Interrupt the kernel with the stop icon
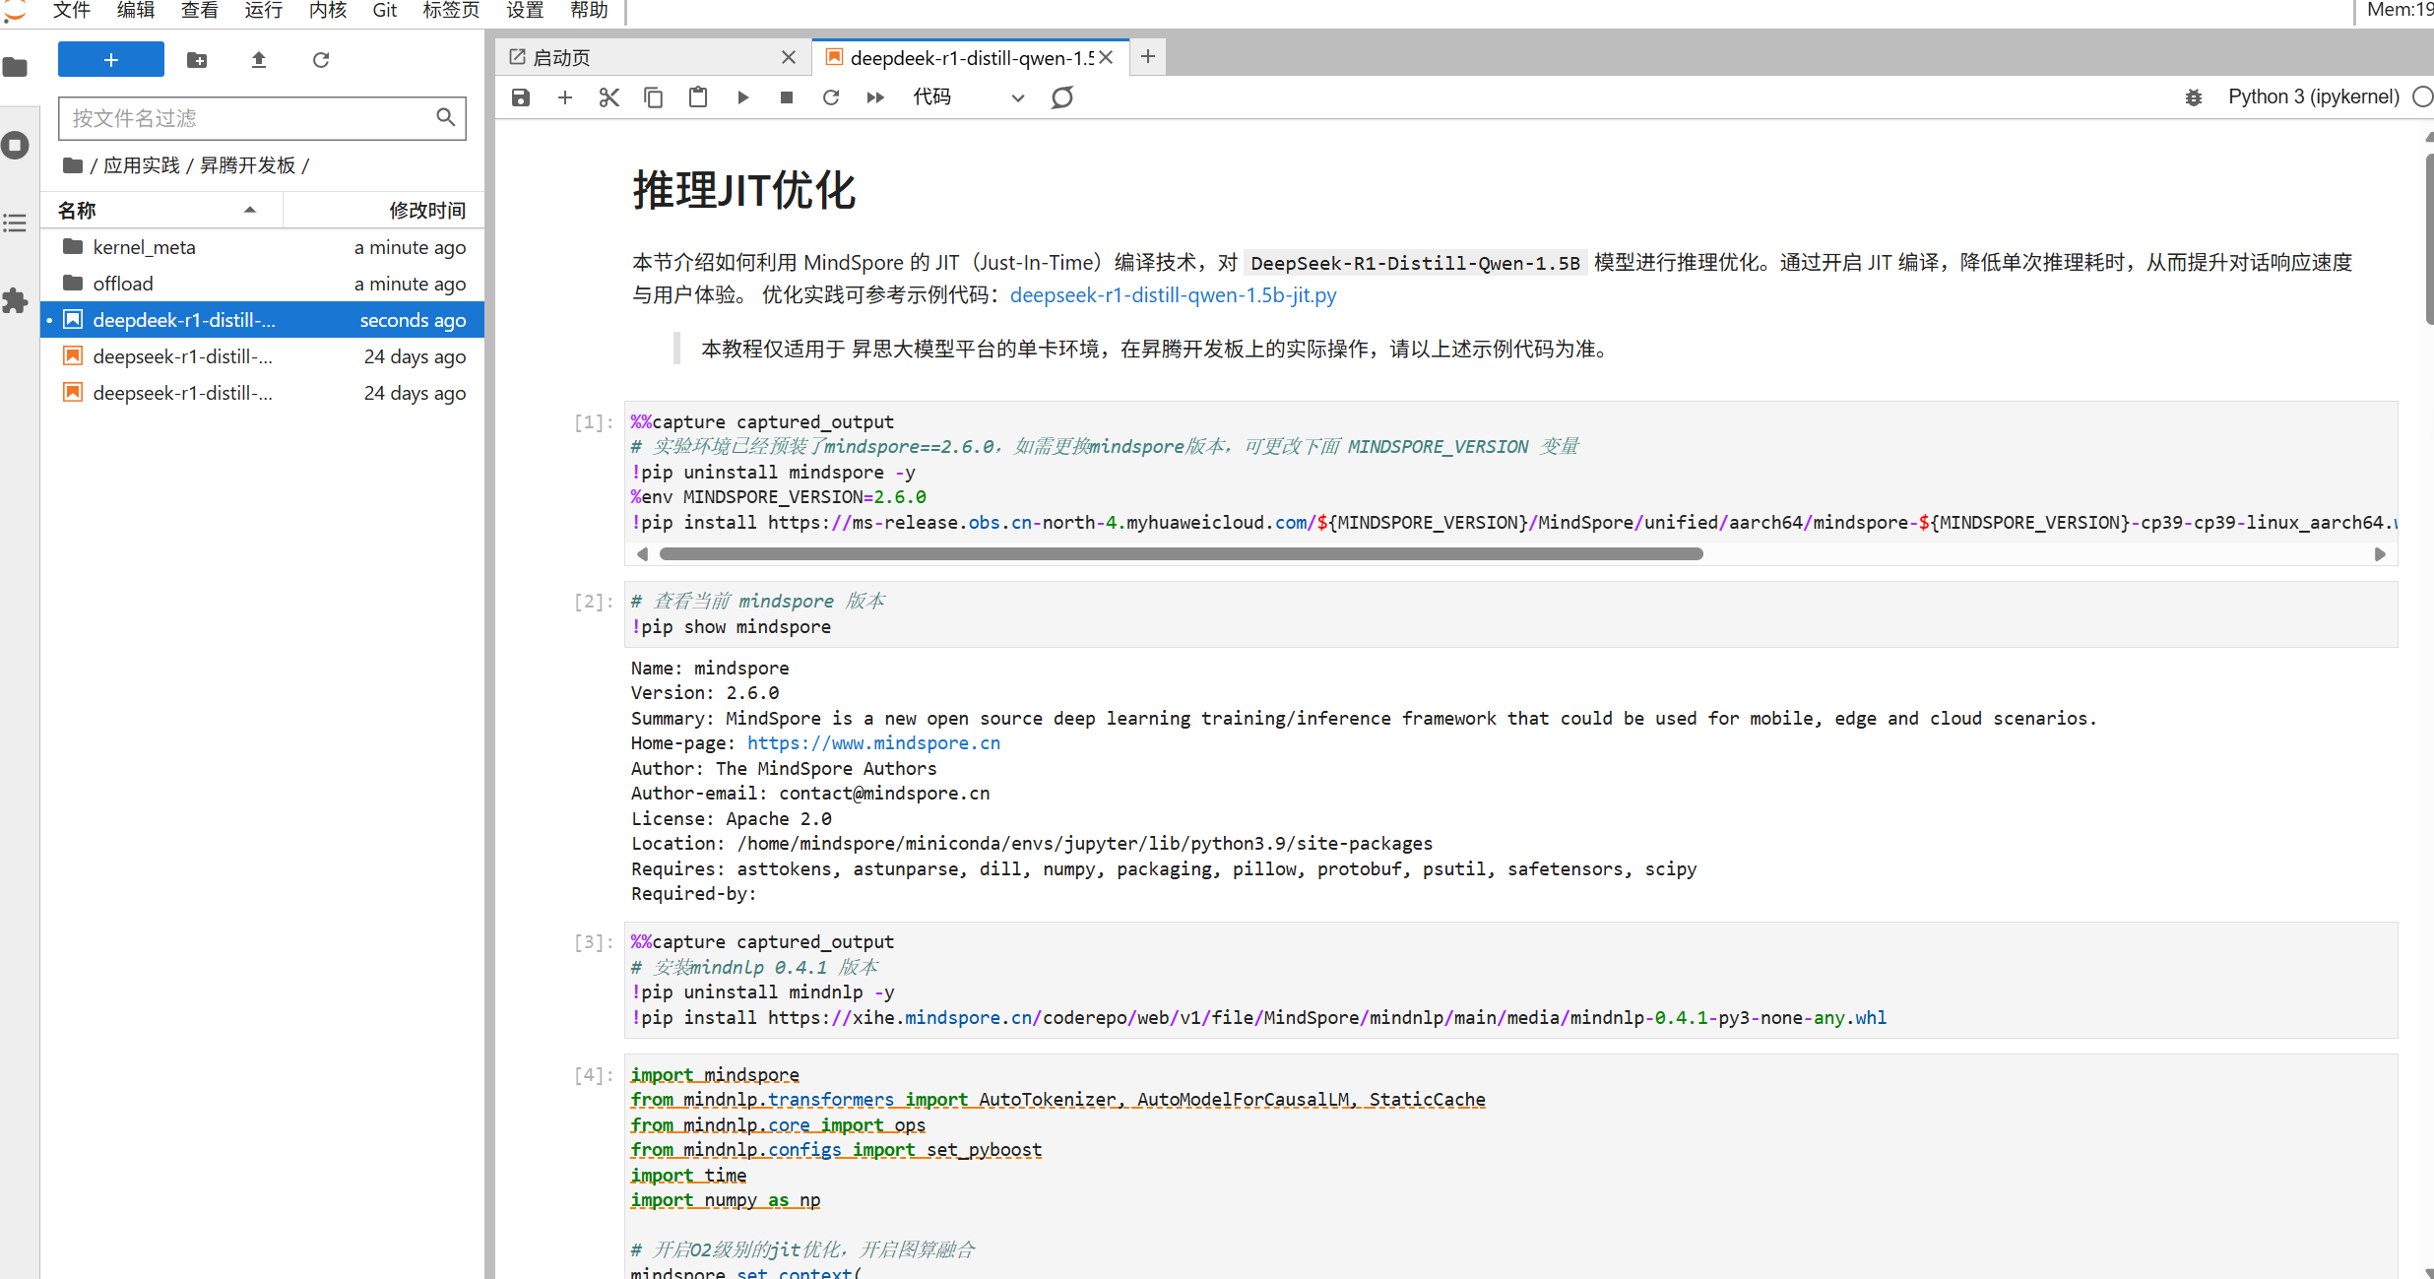The width and height of the screenshot is (2434, 1279). coord(787,97)
